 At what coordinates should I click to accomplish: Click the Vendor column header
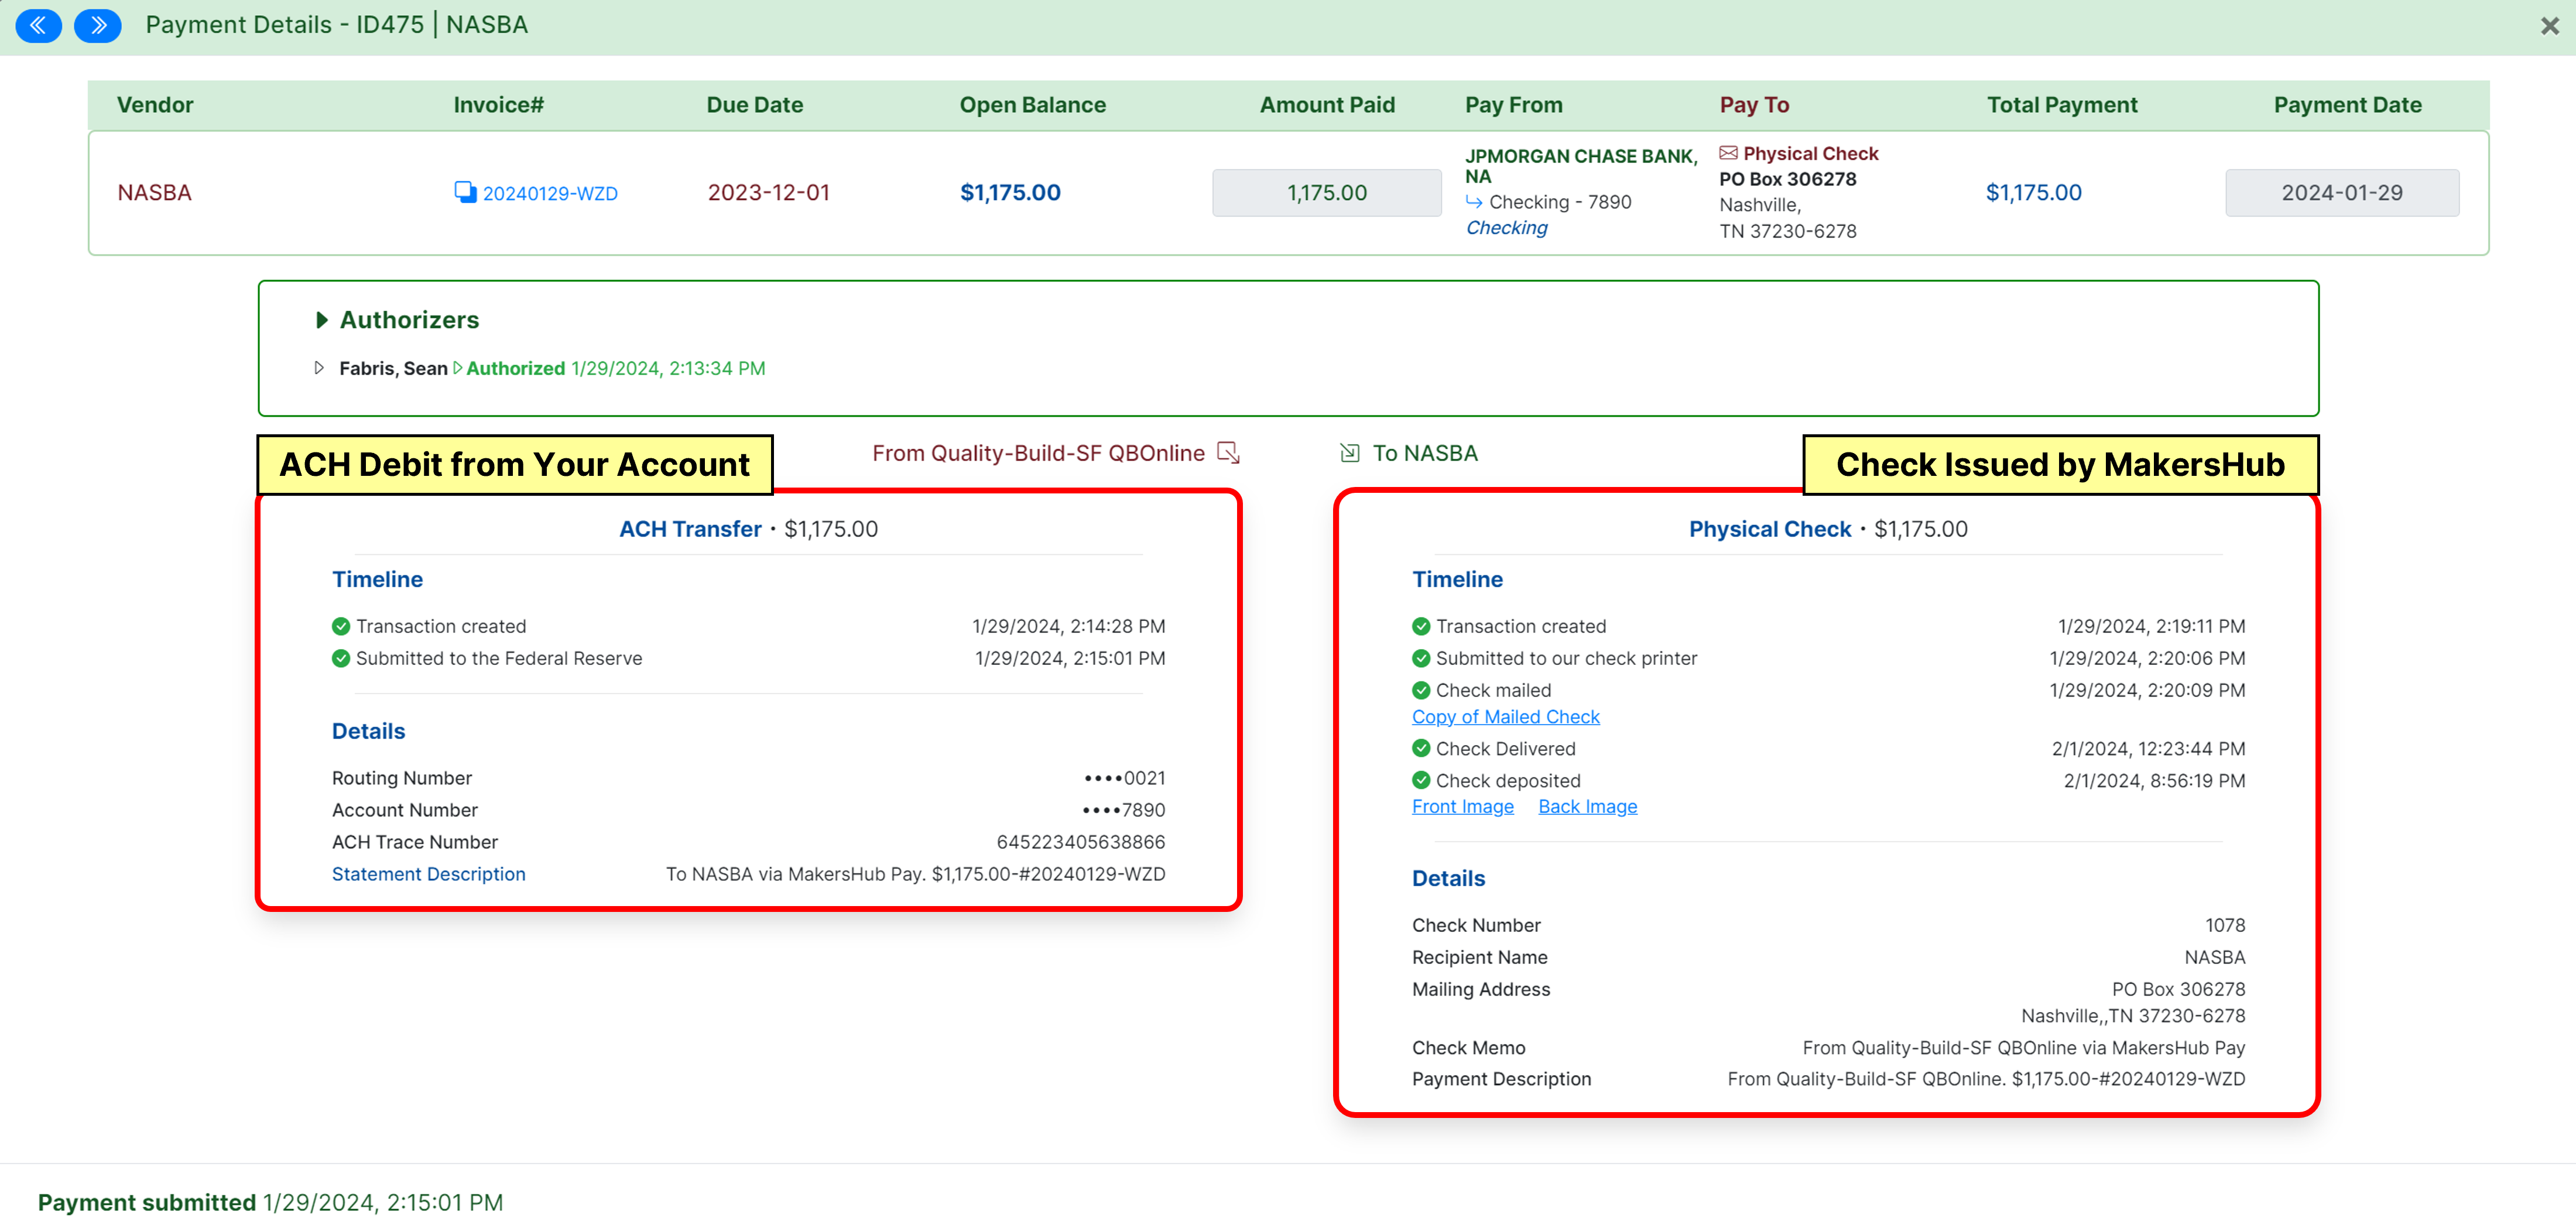(x=155, y=105)
